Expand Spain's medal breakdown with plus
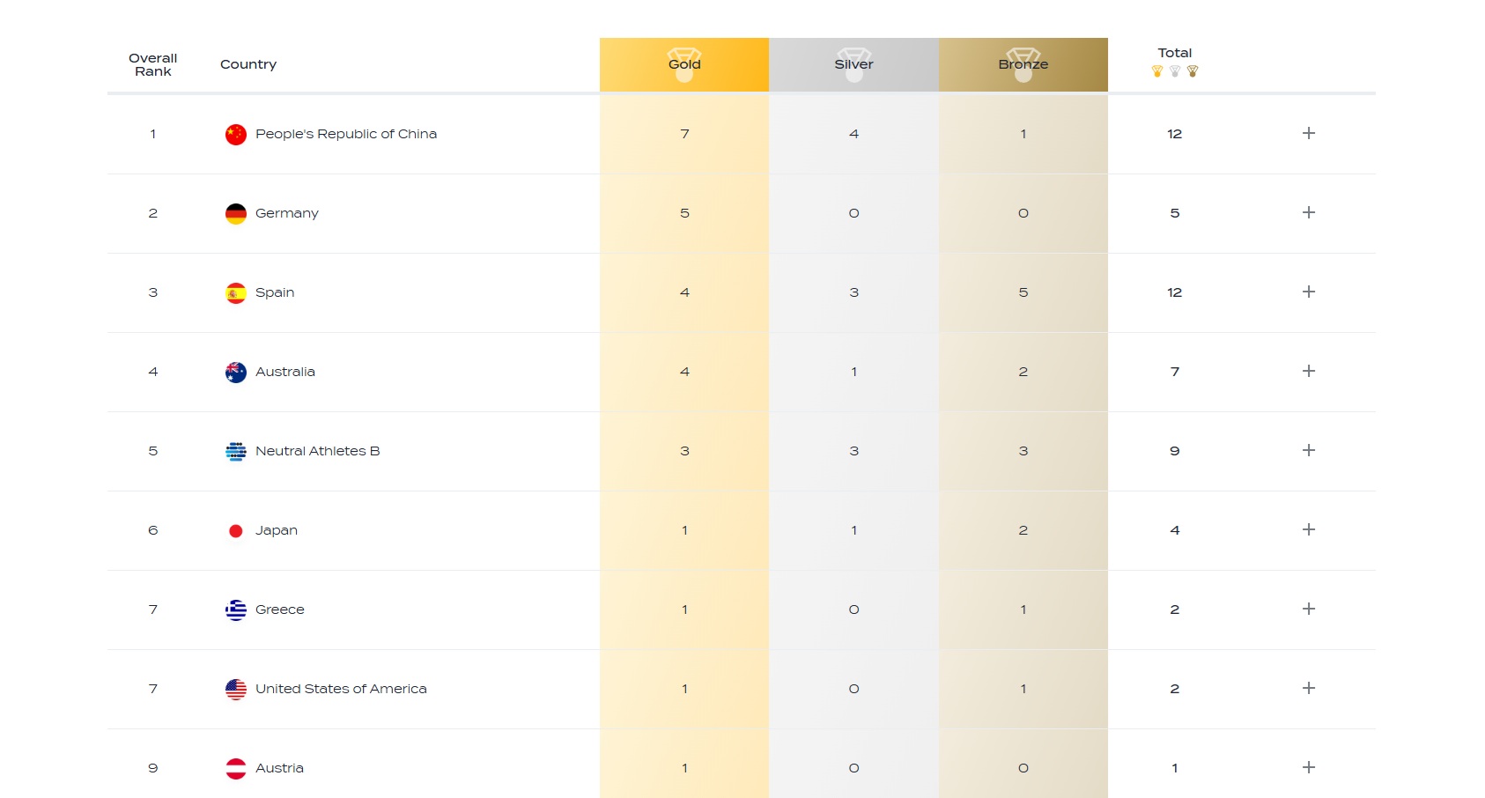 pos(1308,292)
